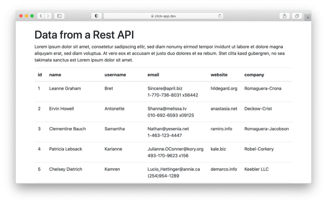Click email Sincere@april.biz
The image size is (327, 204).
coord(165,89)
